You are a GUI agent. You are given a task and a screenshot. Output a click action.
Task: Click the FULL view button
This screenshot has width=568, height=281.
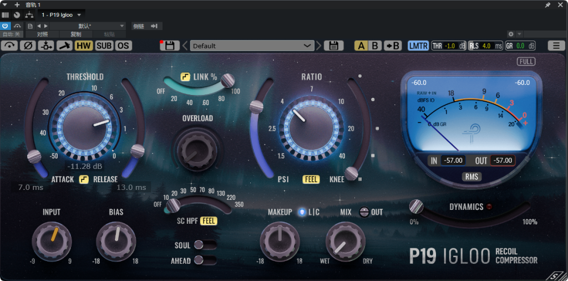click(x=526, y=62)
